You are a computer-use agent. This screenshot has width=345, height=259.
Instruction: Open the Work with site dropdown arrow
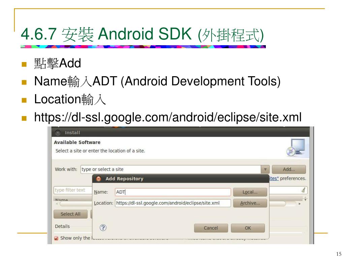[x=265, y=169]
